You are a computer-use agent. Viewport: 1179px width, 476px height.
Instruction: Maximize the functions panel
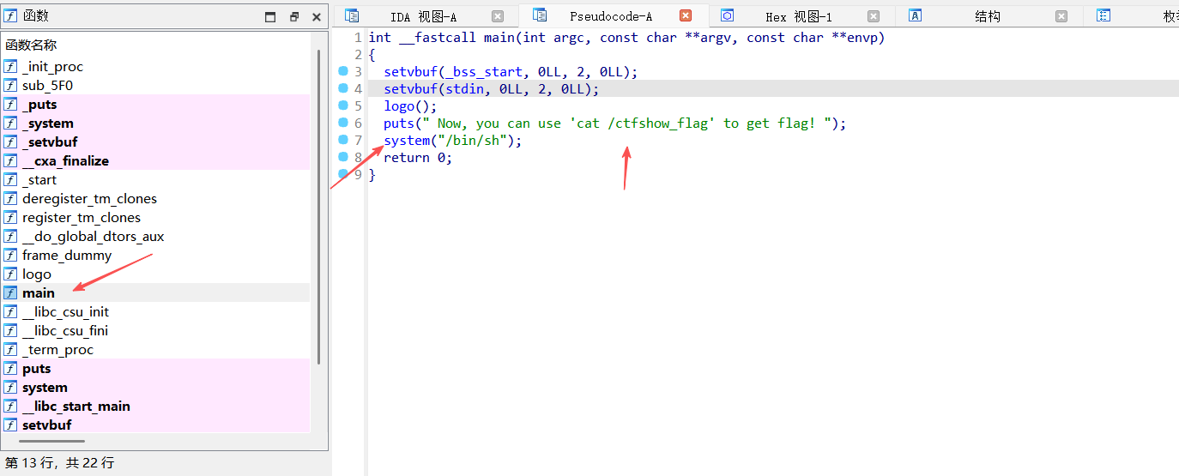click(270, 16)
